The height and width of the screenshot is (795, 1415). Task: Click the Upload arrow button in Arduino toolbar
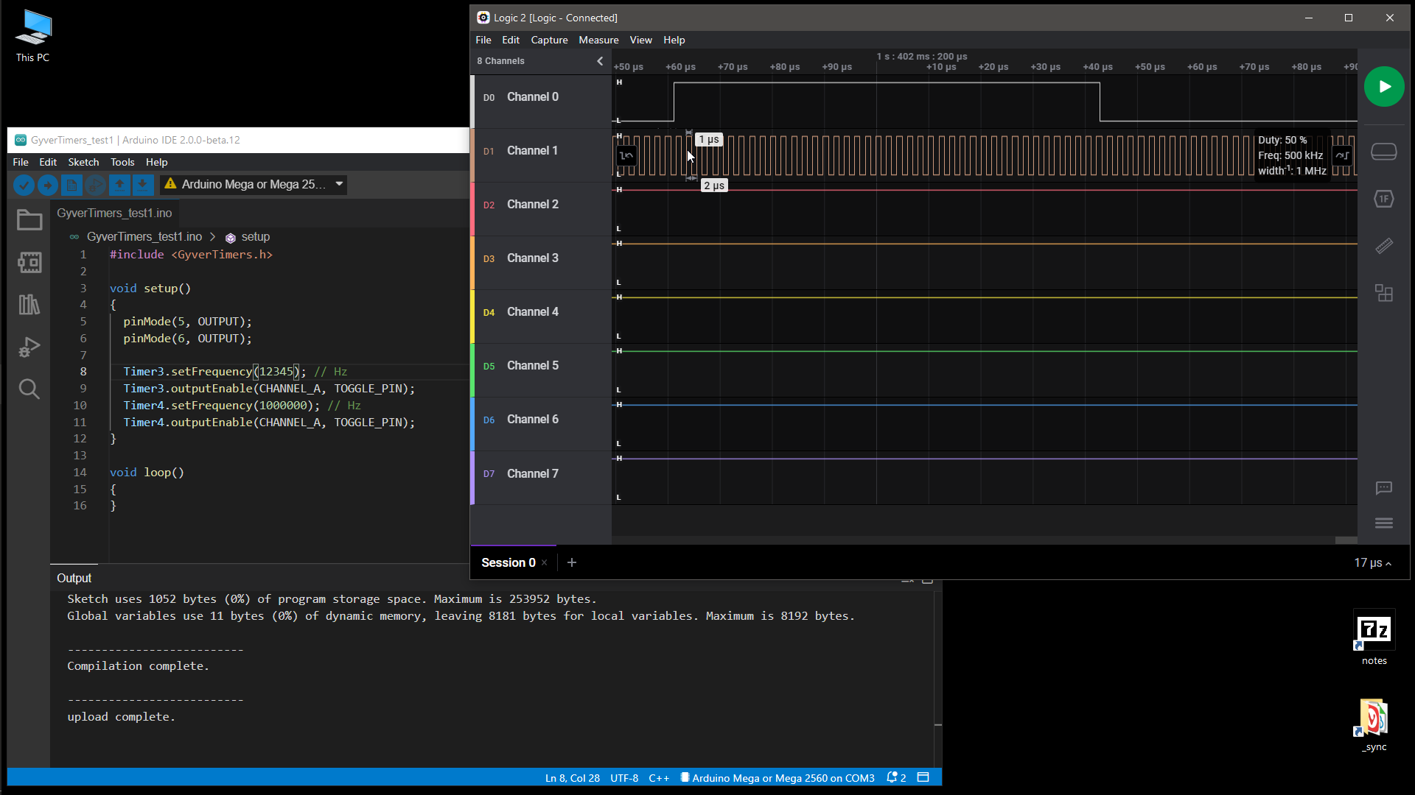point(48,185)
